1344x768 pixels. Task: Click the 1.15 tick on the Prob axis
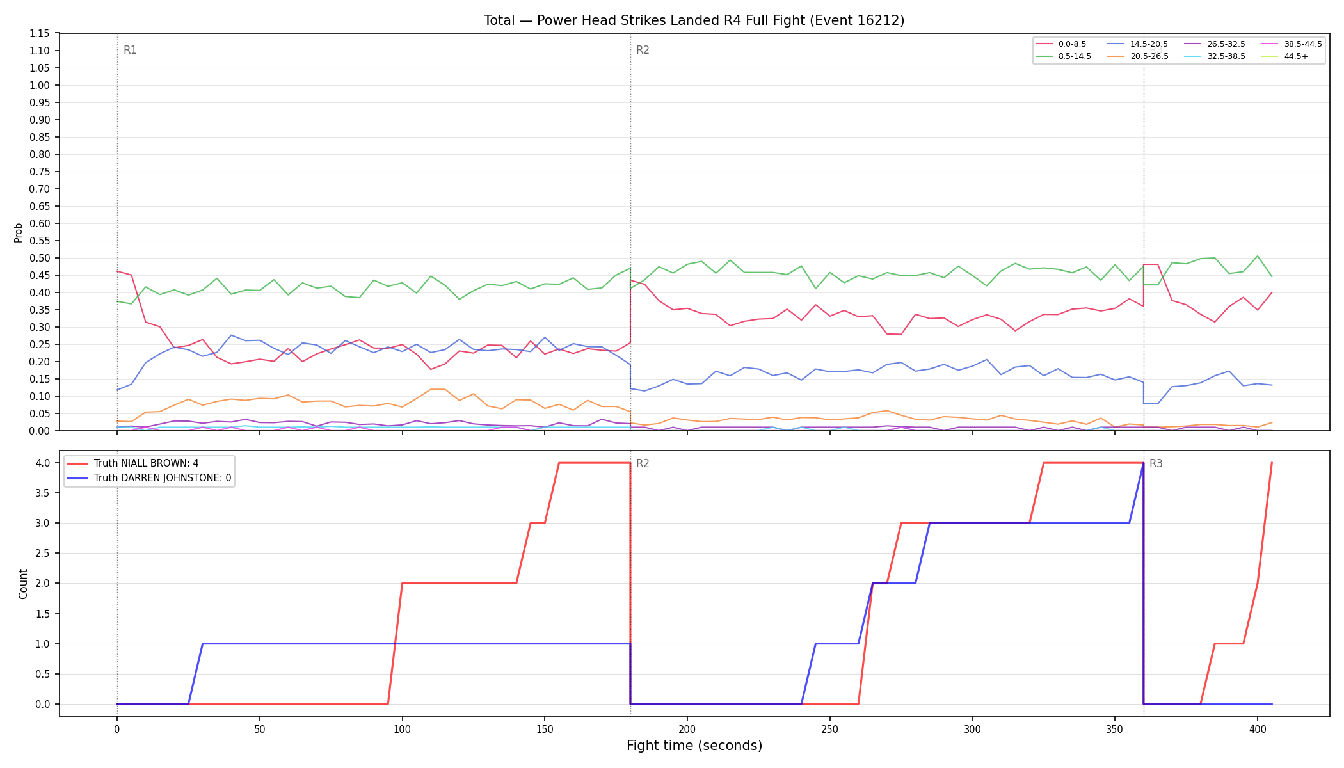click(40, 33)
